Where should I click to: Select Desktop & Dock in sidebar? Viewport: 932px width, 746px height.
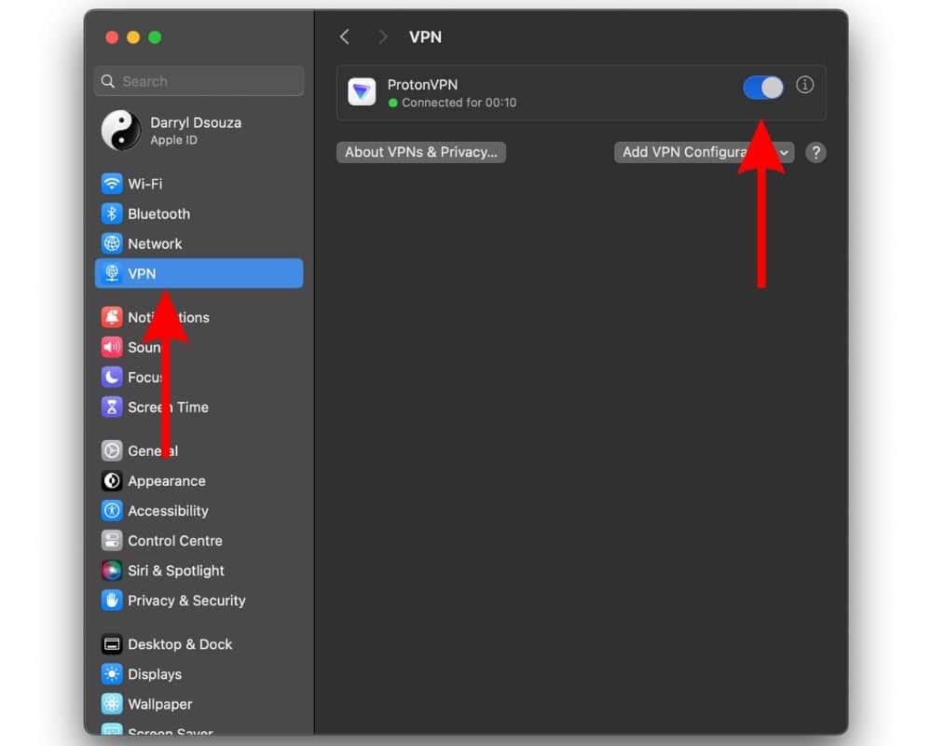click(180, 644)
